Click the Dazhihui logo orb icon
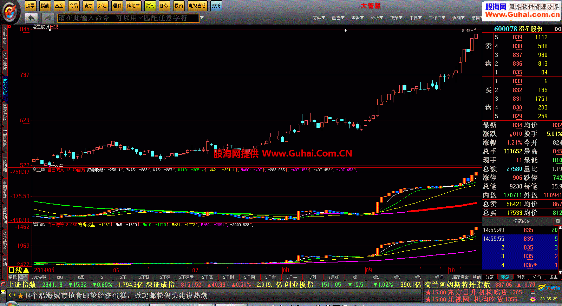 point(11,12)
